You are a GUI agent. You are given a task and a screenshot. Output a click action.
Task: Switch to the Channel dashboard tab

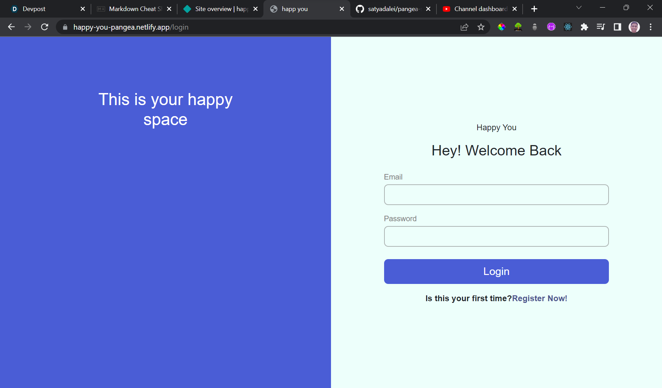(x=480, y=9)
